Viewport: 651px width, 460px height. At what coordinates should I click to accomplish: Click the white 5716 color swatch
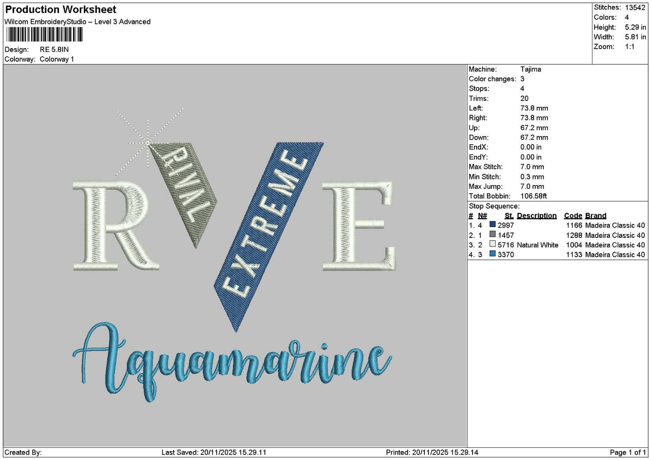pos(492,245)
